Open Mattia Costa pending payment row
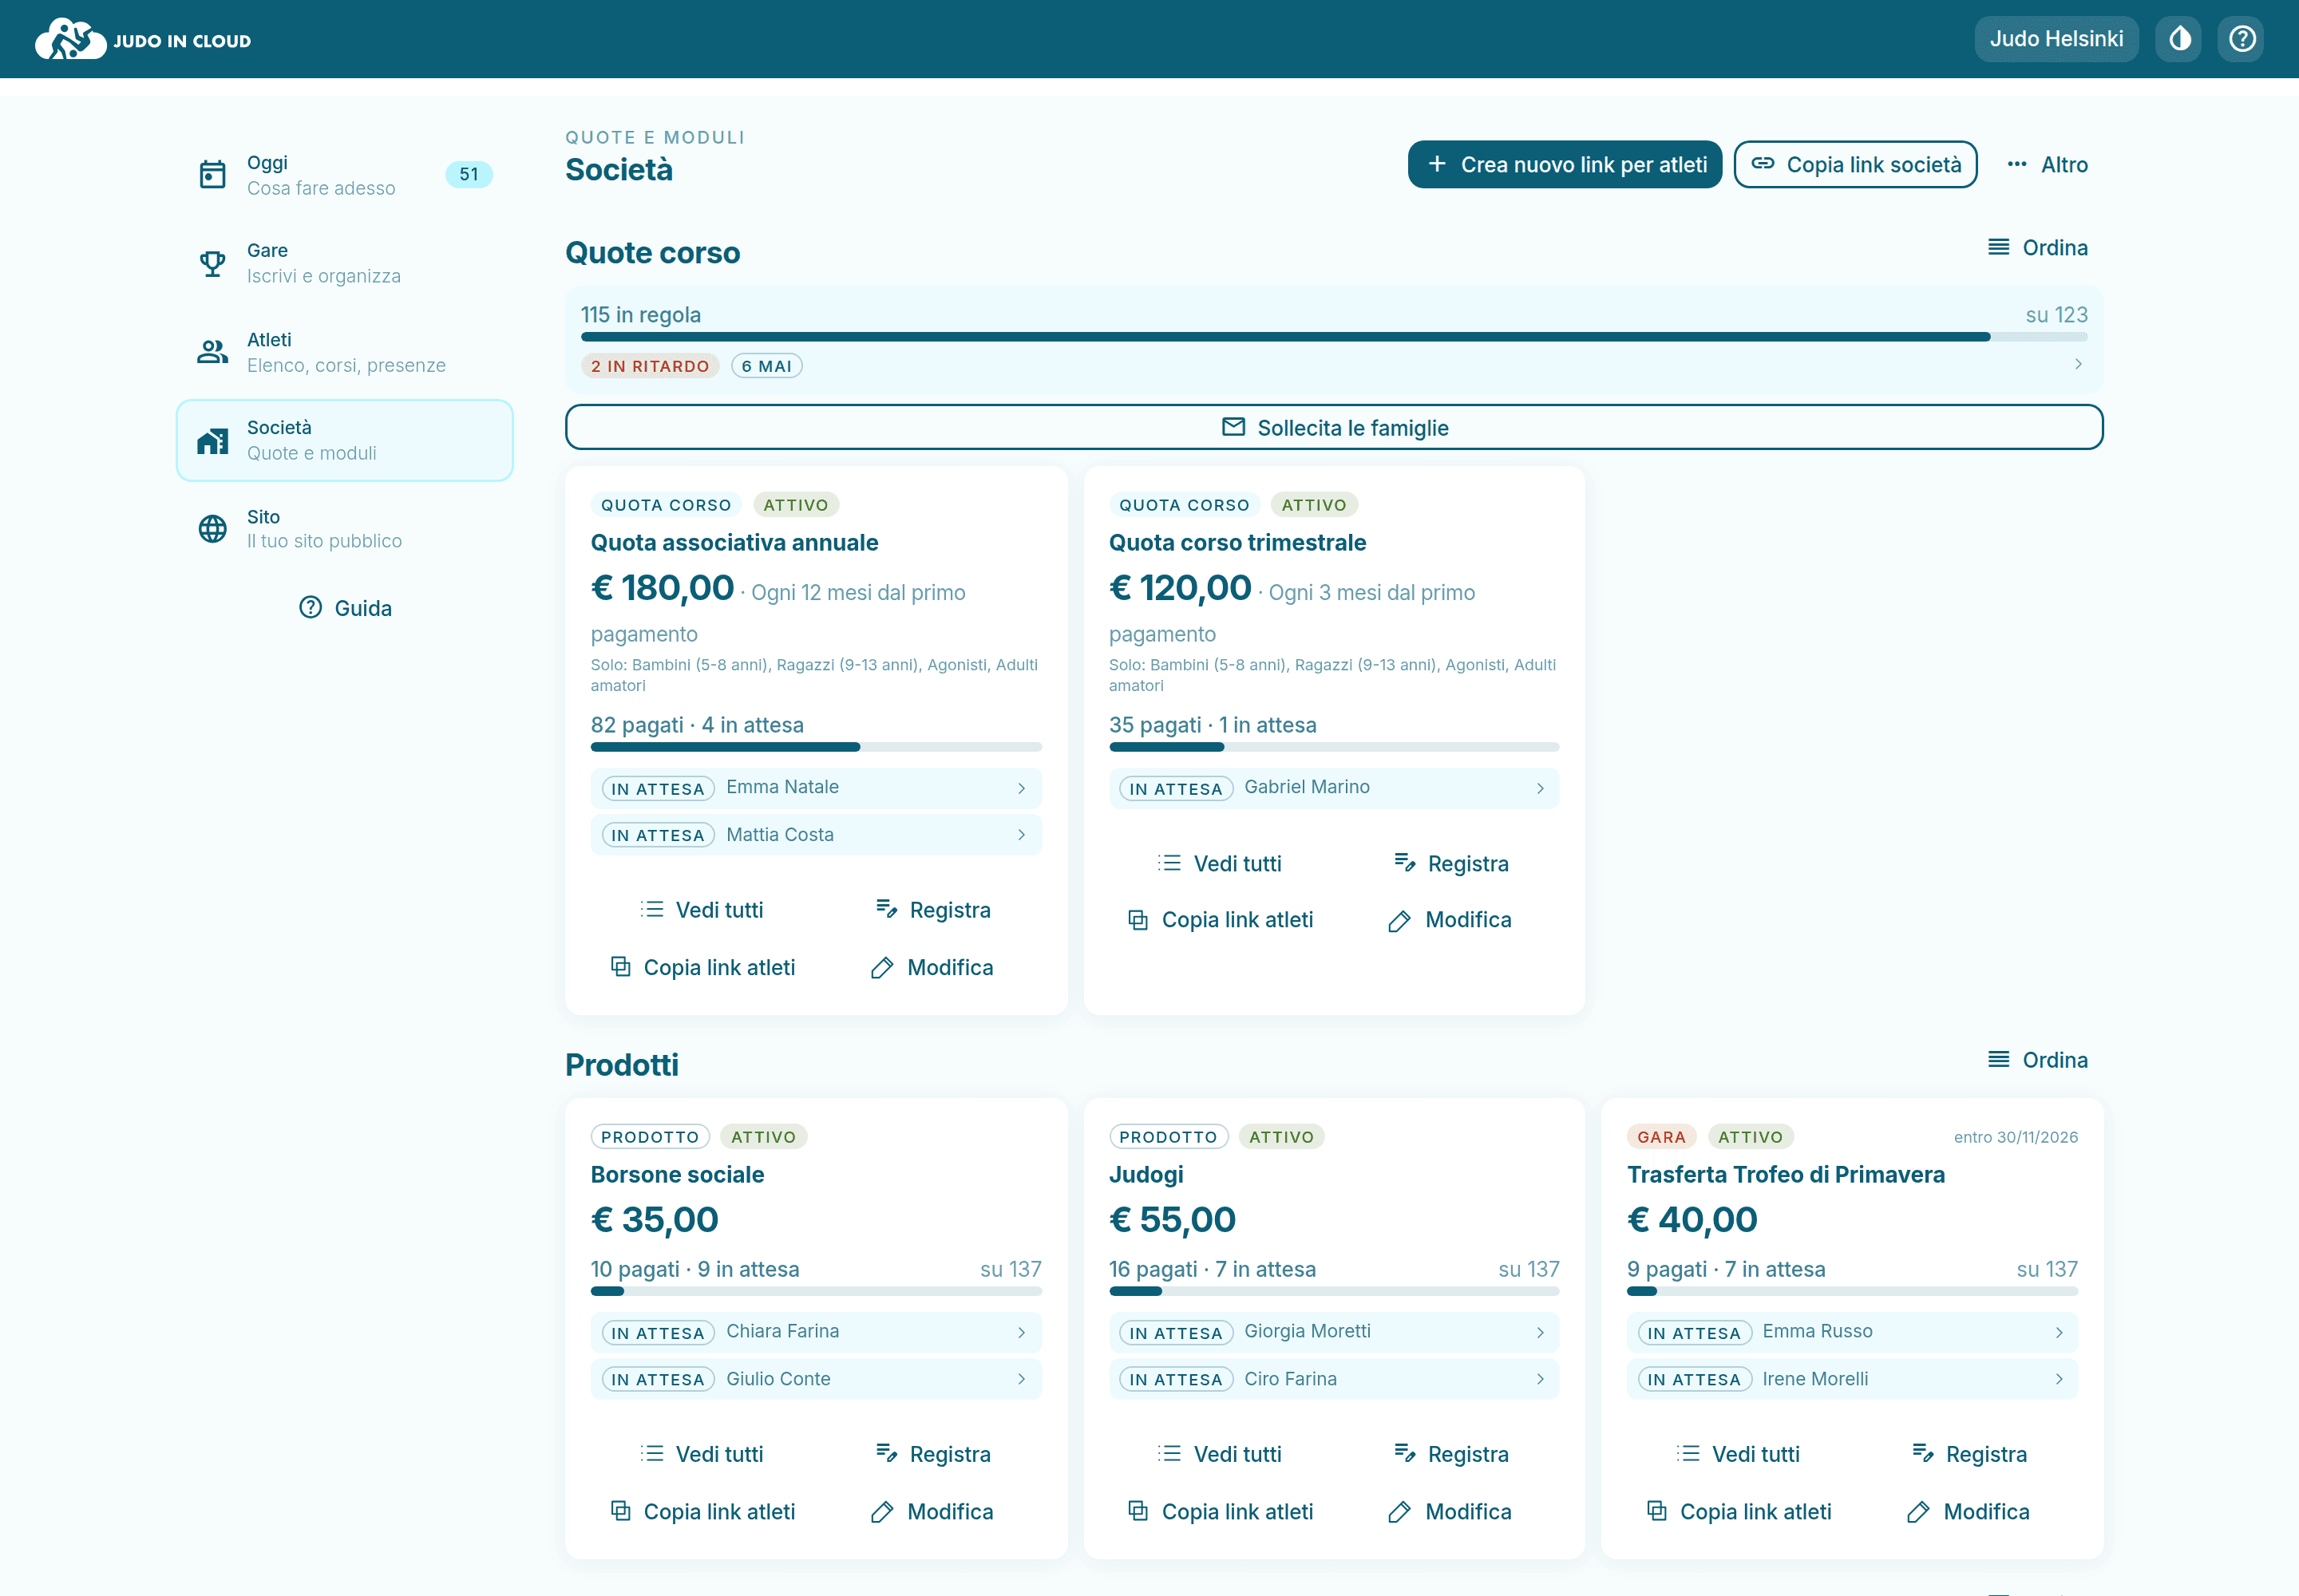Screen dimensions: 2299x1596 tap(815, 835)
